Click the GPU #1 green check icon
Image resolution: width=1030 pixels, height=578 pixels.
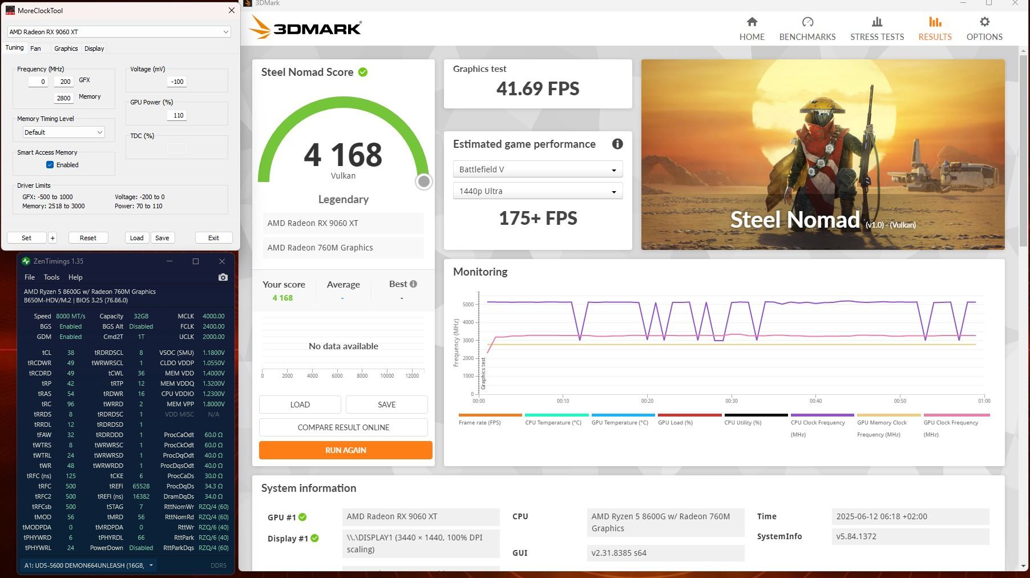[x=302, y=517]
